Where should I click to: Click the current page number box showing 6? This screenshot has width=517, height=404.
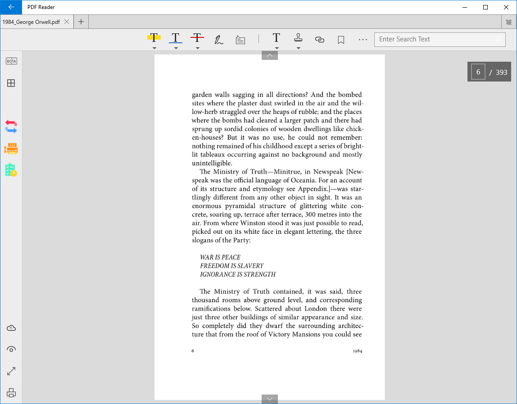click(x=478, y=72)
